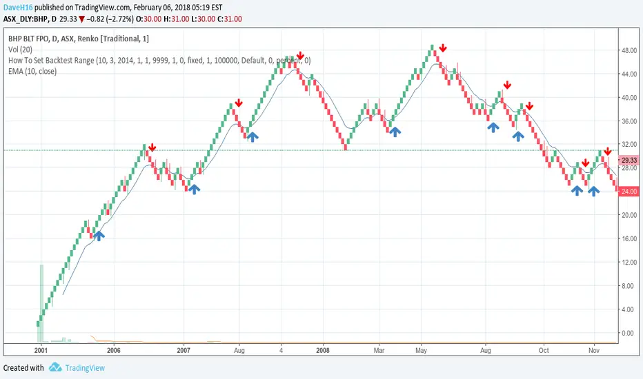The image size is (643, 379).
Task: Click the 36.00 price axis label
Action: (629, 121)
